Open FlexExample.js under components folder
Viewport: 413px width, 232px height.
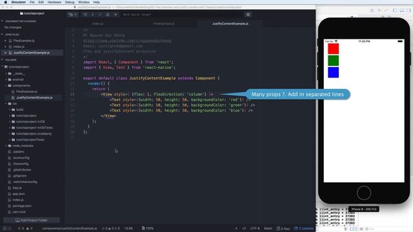coord(26,92)
